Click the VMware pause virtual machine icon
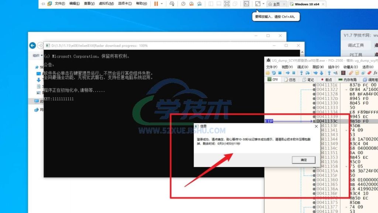The image size is (378, 213). 156,4
